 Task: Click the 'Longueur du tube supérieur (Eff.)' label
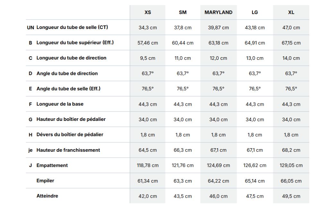(x=75, y=43)
